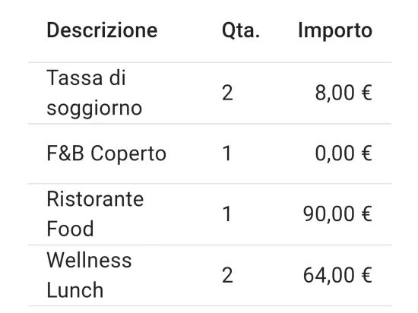This screenshot has height=313, width=418.
Task: Open the Wellness Lunch row
Action: [210, 275]
